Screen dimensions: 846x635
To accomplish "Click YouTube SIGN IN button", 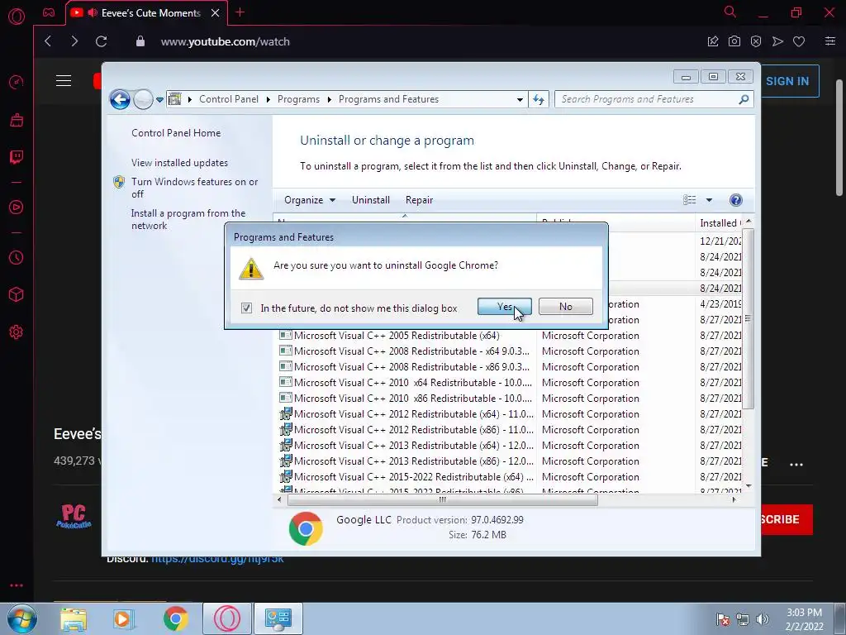I will click(x=787, y=81).
